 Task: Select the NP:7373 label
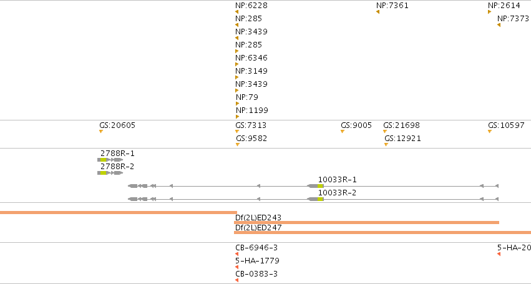tap(513, 18)
